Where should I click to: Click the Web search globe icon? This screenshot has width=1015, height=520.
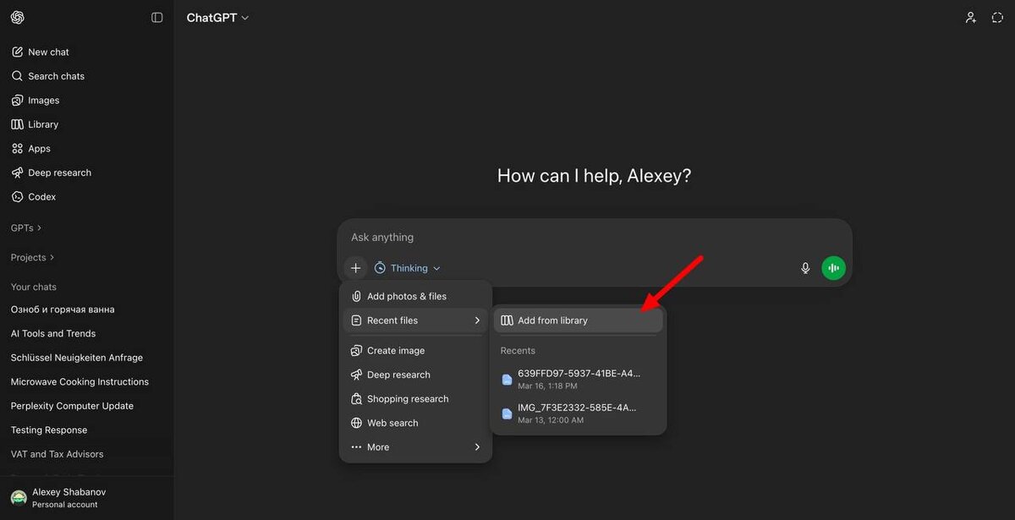click(x=357, y=423)
